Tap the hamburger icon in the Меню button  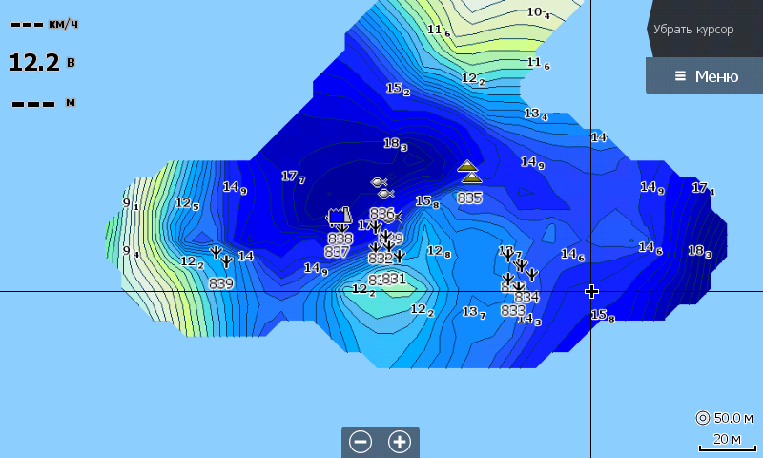click(680, 76)
